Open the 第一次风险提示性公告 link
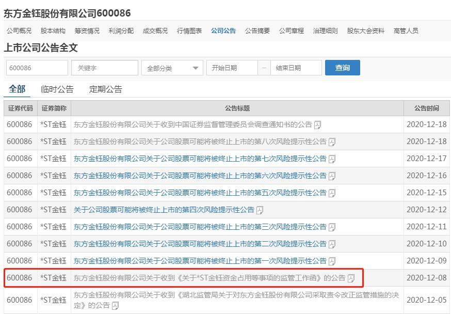Viewport: 451px width, 314px height. (200, 261)
